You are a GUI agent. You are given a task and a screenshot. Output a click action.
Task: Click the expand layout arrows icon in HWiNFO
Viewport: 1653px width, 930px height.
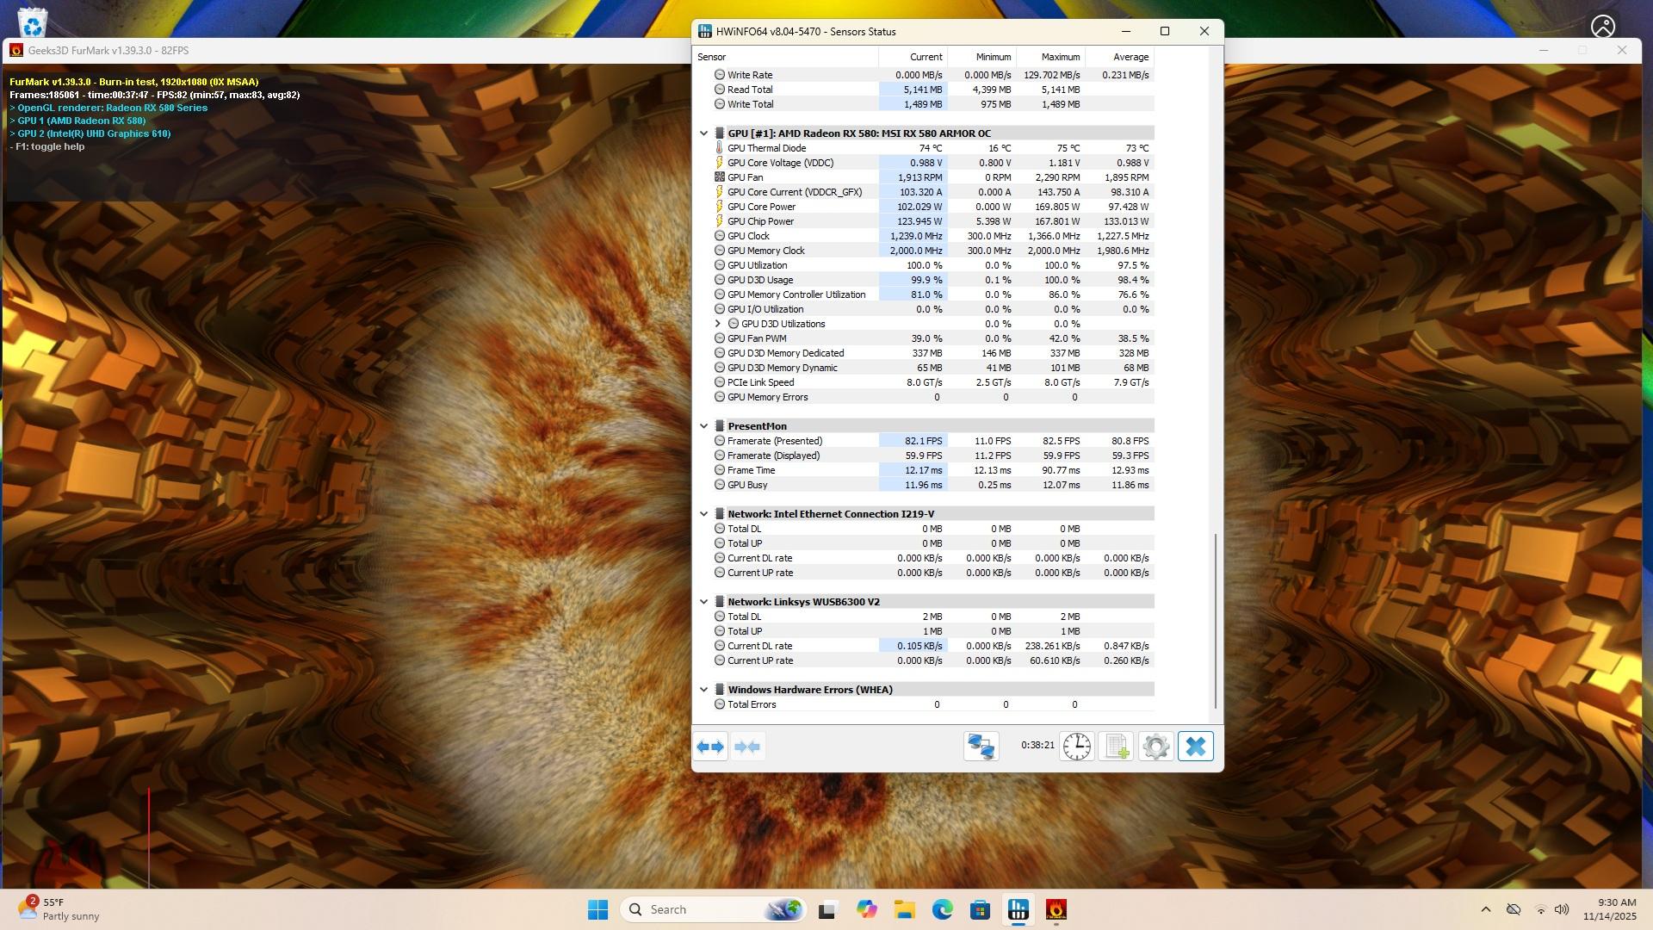710,747
